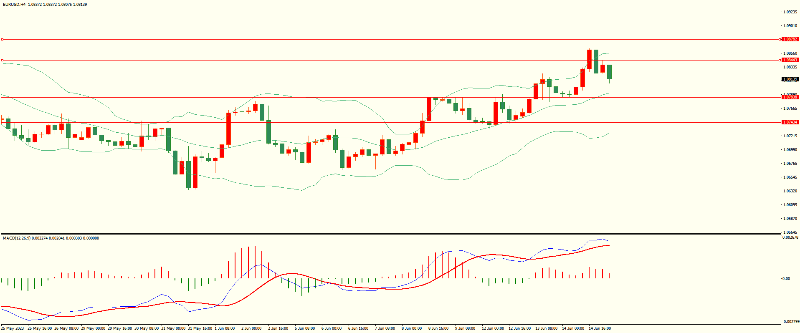Click the 1.07434 support level label
This screenshot has height=333, width=800.
[790, 122]
